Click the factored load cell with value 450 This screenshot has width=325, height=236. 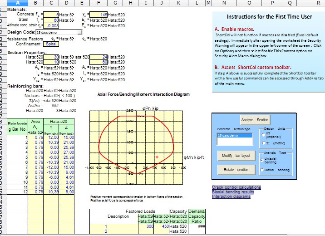tap(162, 226)
